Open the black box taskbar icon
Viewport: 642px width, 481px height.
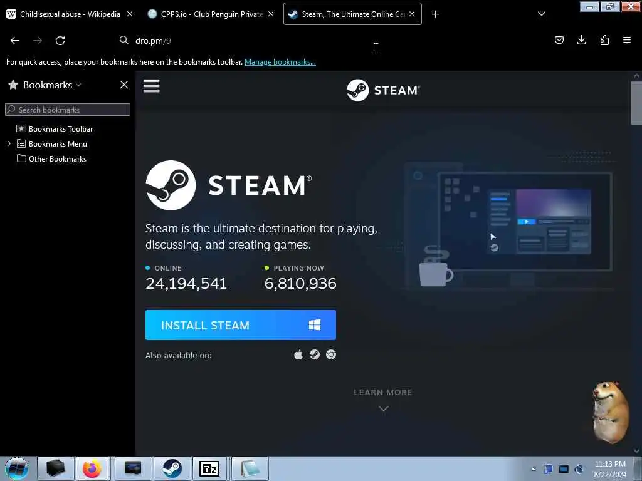56,468
